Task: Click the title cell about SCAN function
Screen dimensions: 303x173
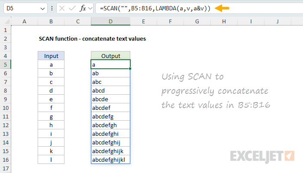Action: coord(92,38)
